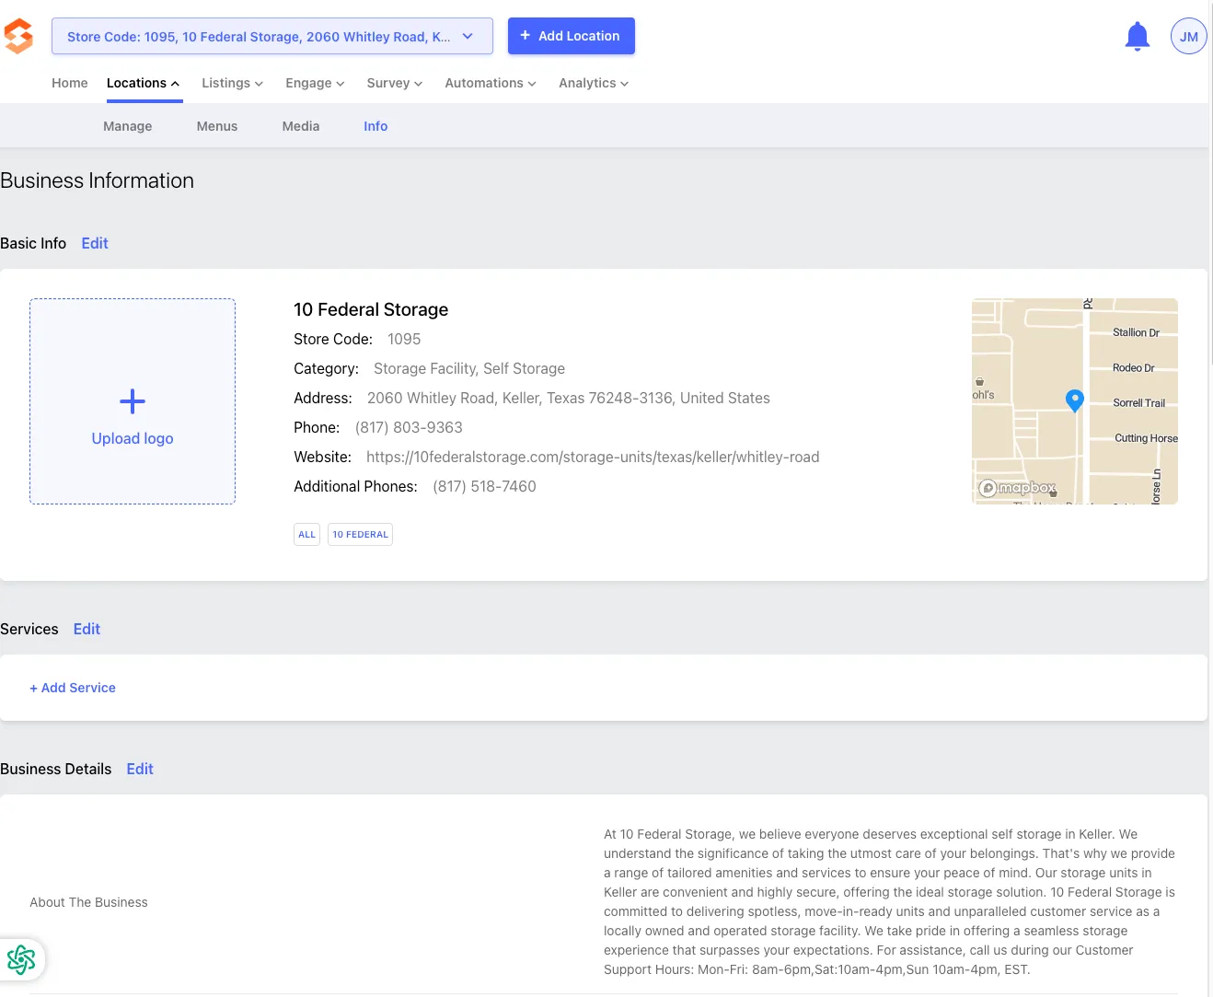Click the Add Location button
Image resolution: width=1213 pixels, height=997 pixels.
(572, 36)
